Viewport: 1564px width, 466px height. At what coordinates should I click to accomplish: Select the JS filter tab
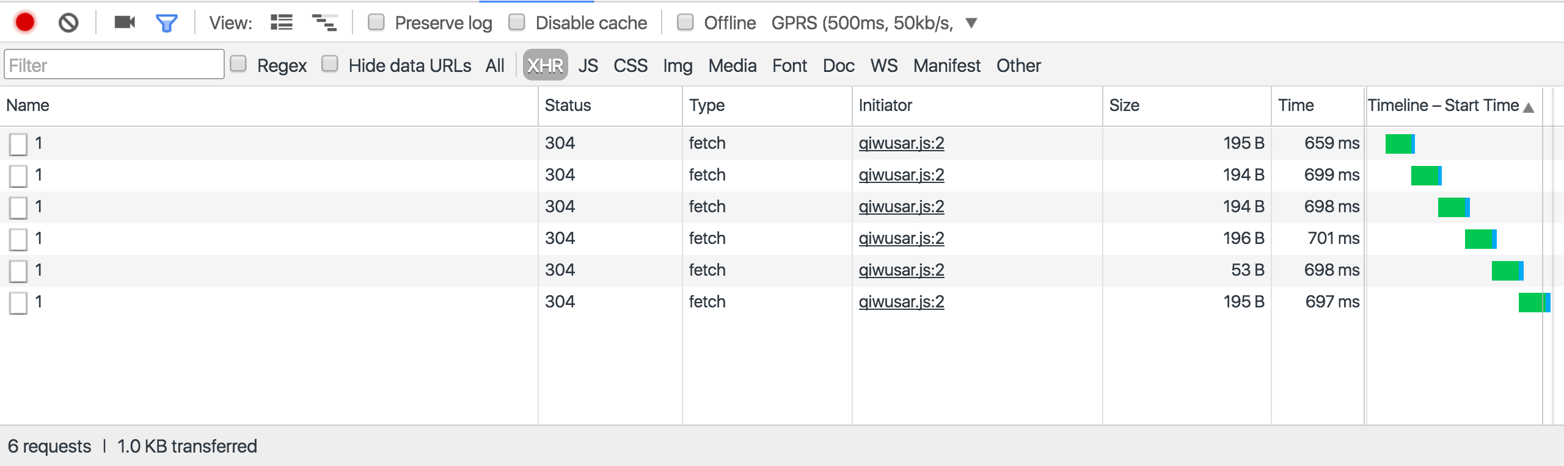coord(588,65)
